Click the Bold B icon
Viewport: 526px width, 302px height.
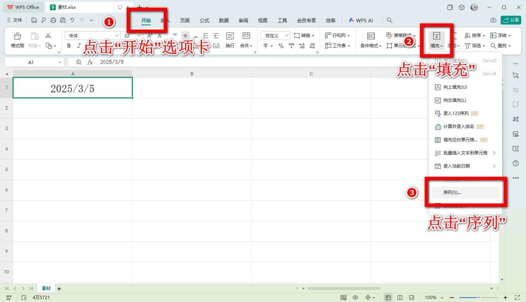pyautogui.click(x=69, y=46)
